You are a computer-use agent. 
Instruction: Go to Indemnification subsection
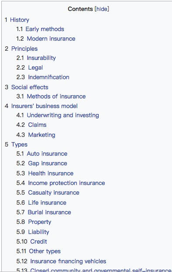tap(48, 77)
